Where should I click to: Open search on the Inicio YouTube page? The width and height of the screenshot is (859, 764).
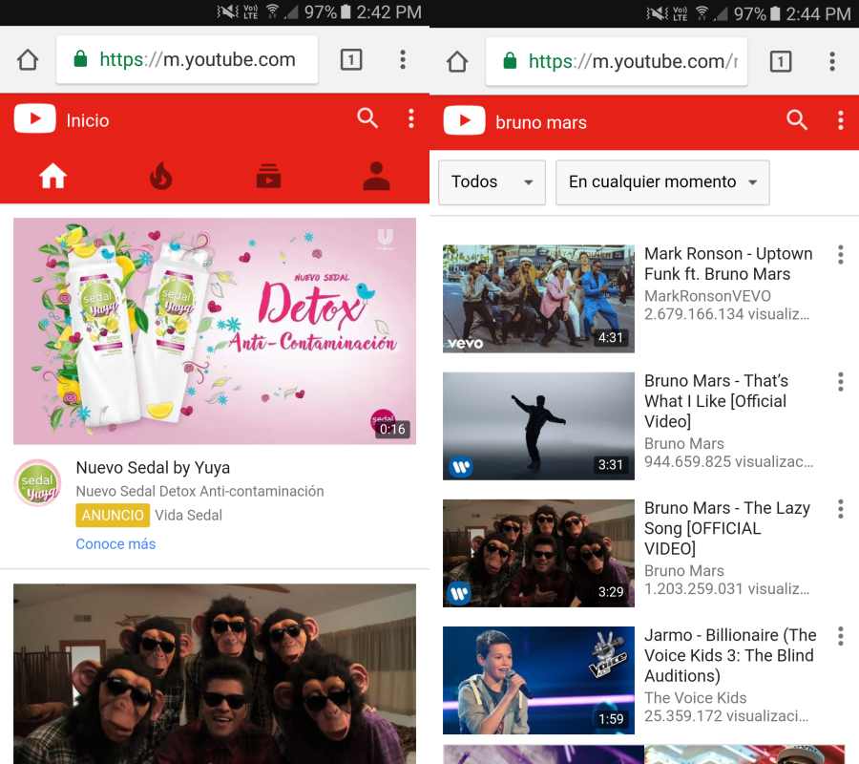tap(367, 117)
